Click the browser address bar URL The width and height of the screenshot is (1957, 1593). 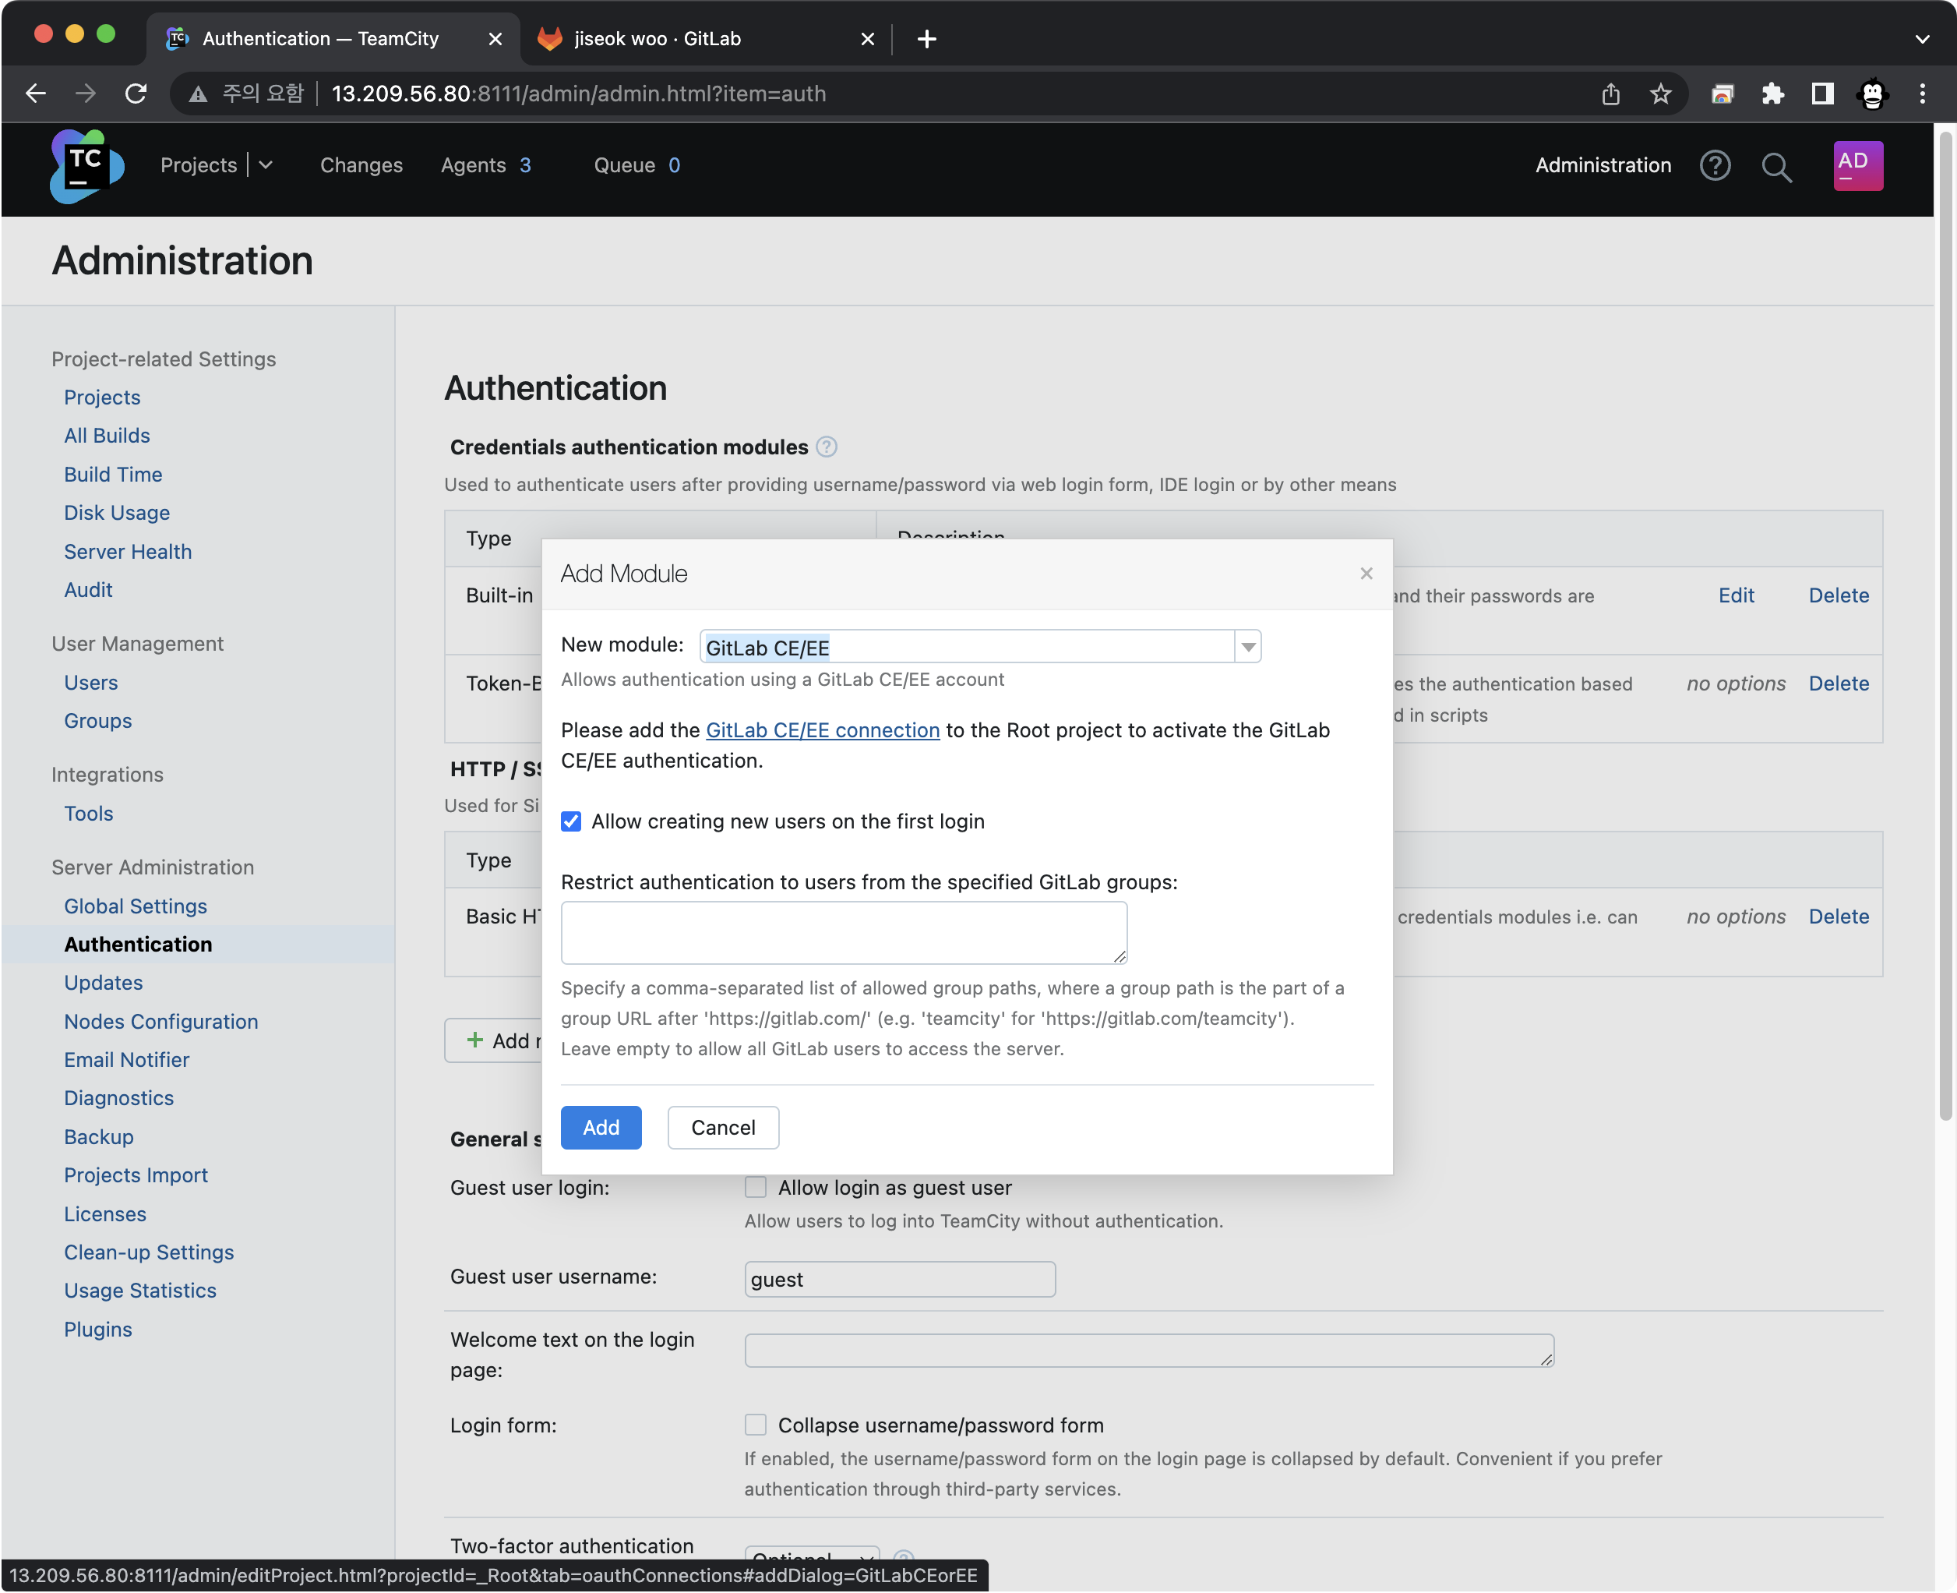coord(578,94)
